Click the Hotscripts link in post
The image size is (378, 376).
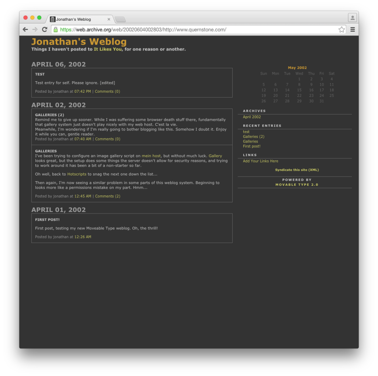pyautogui.click(x=77, y=174)
